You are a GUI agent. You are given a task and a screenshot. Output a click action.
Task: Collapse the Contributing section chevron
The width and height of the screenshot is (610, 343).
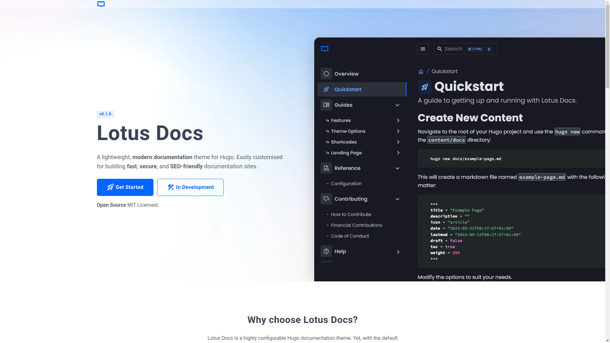(x=397, y=199)
